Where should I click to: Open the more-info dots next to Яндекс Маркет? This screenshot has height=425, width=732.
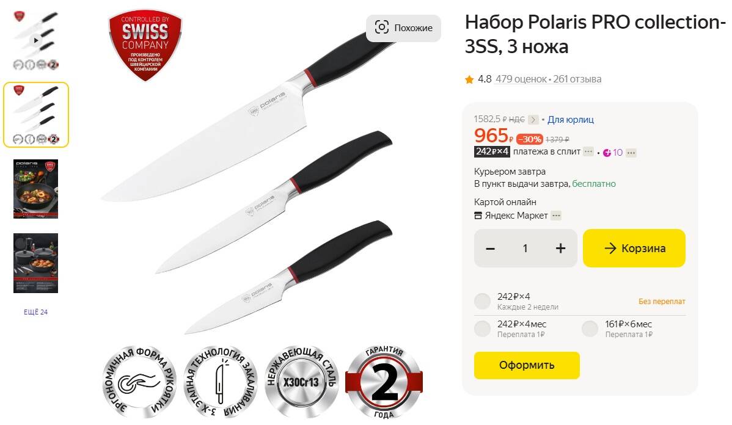[x=556, y=216]
